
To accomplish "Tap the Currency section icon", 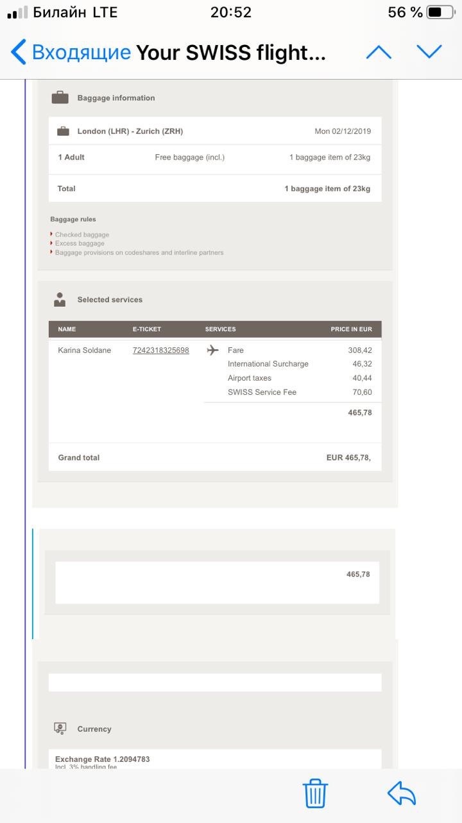I will (60, 728).
